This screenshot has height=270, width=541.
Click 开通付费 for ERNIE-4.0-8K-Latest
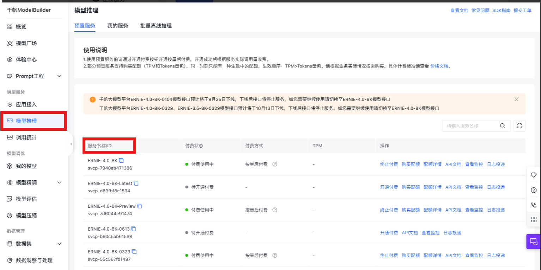(389, 187)
